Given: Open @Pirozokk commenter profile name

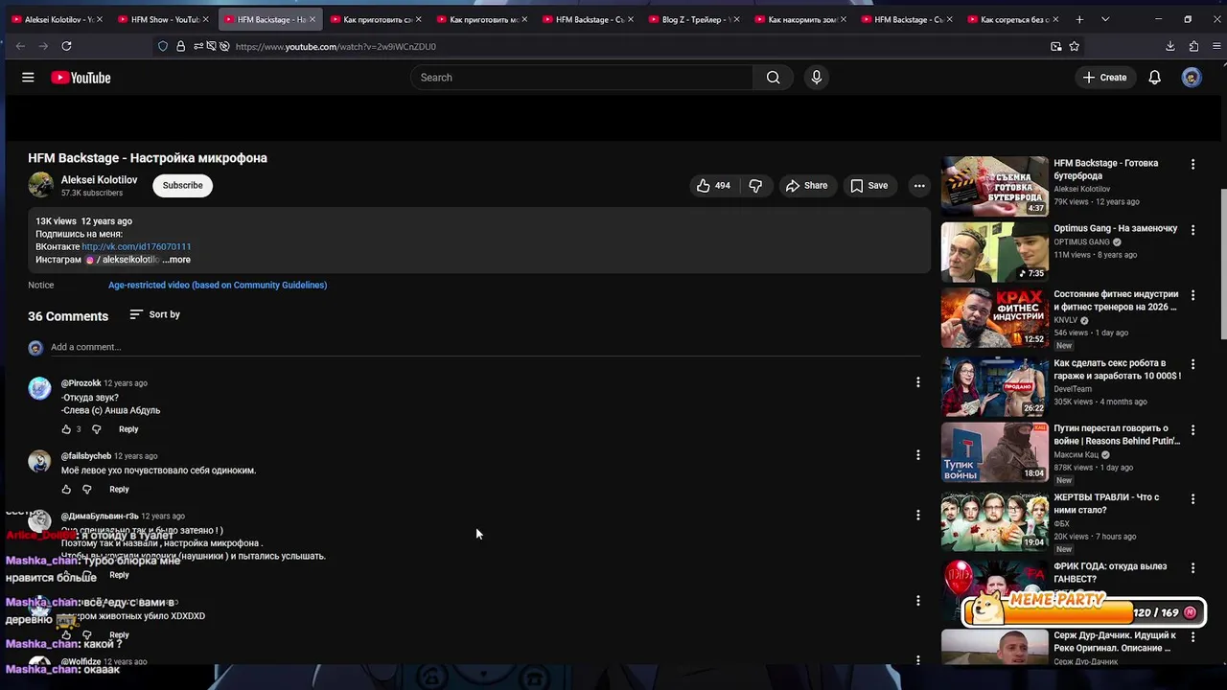Looking at the screenshot, I should pos(81,383).
